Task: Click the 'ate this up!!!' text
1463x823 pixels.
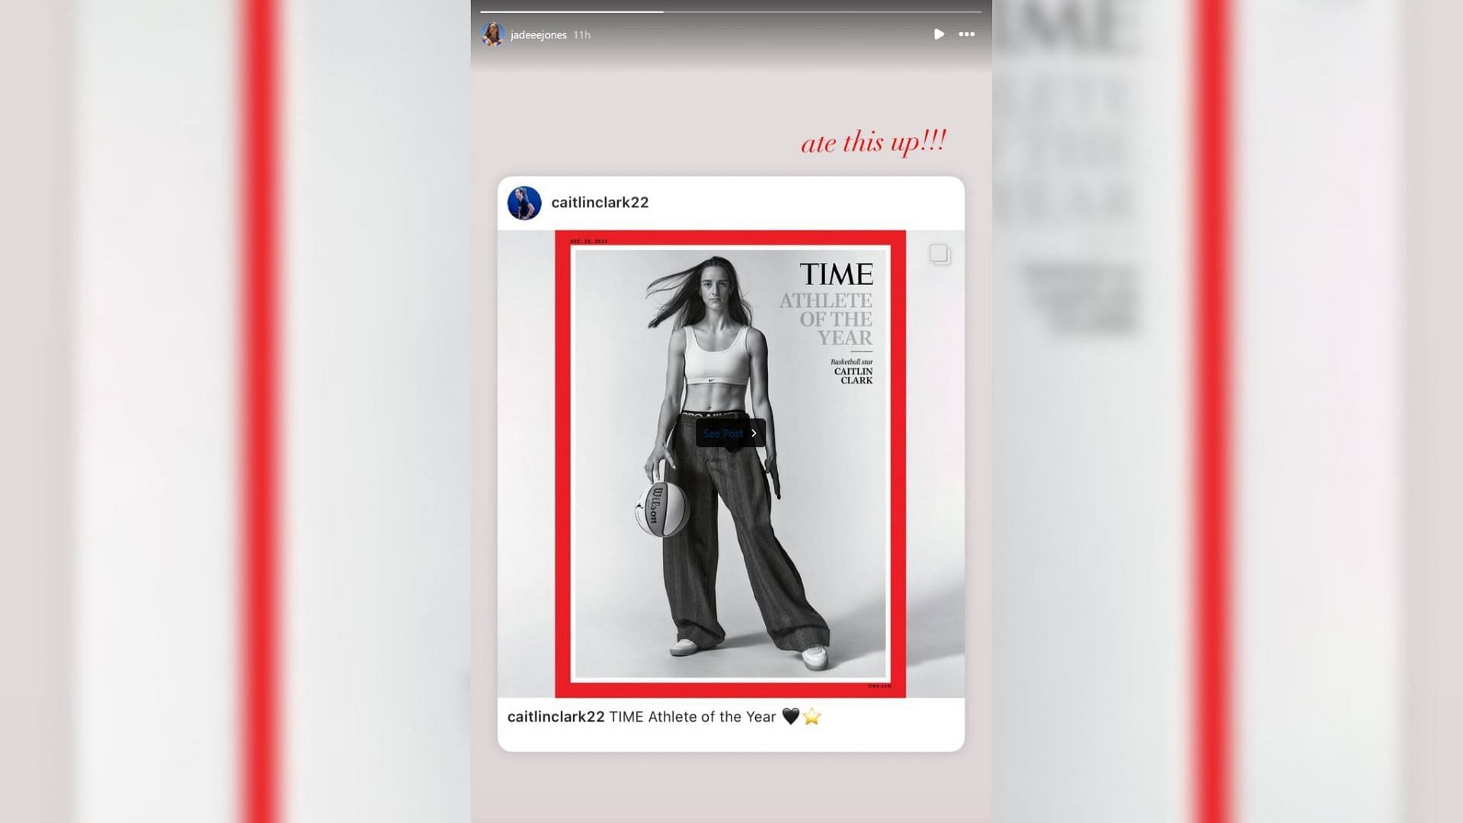Action: pyautogui.click(x=873, y=143)
